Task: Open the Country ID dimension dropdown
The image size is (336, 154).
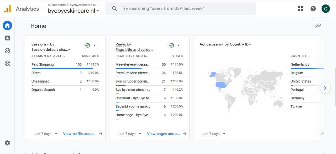Action: [240, 44]
